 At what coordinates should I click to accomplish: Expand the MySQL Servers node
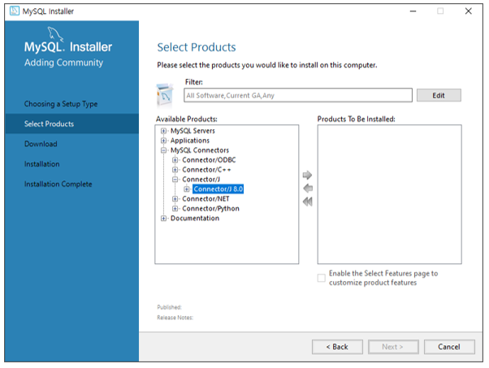coord(163,131)
